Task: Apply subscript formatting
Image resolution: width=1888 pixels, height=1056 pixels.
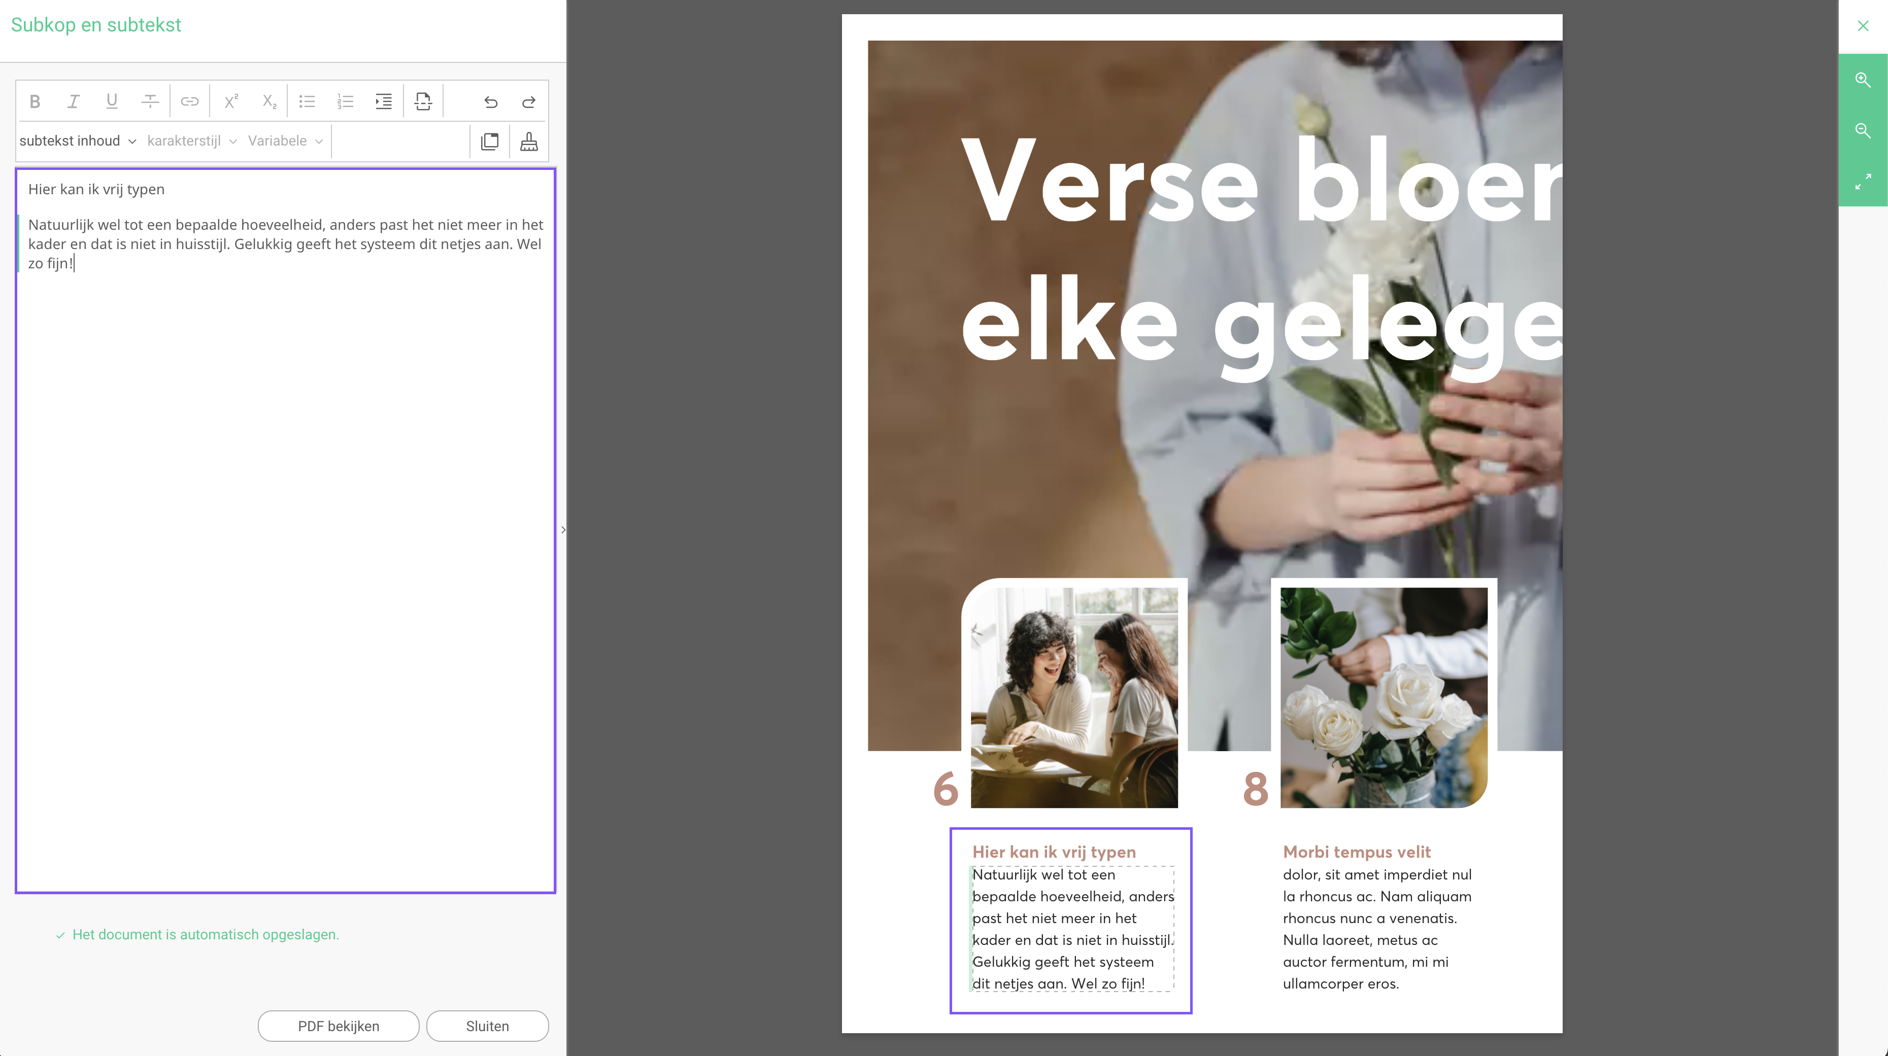Action: 269,101
